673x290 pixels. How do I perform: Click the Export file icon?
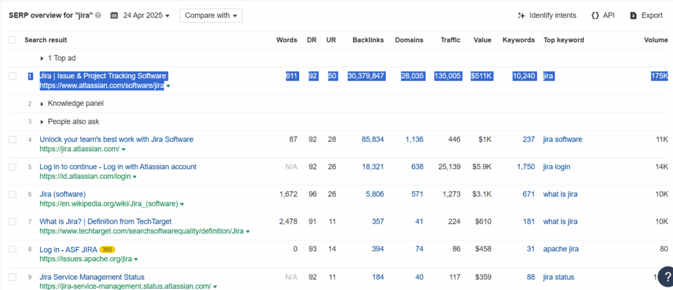pos(633,16)
